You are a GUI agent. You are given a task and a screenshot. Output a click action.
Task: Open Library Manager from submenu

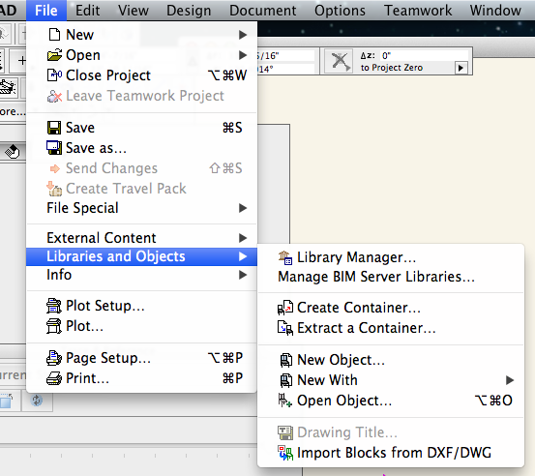point(390,257)
